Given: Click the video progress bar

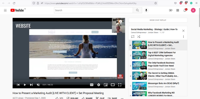Looking at the screenshot, I should (69, 81).
